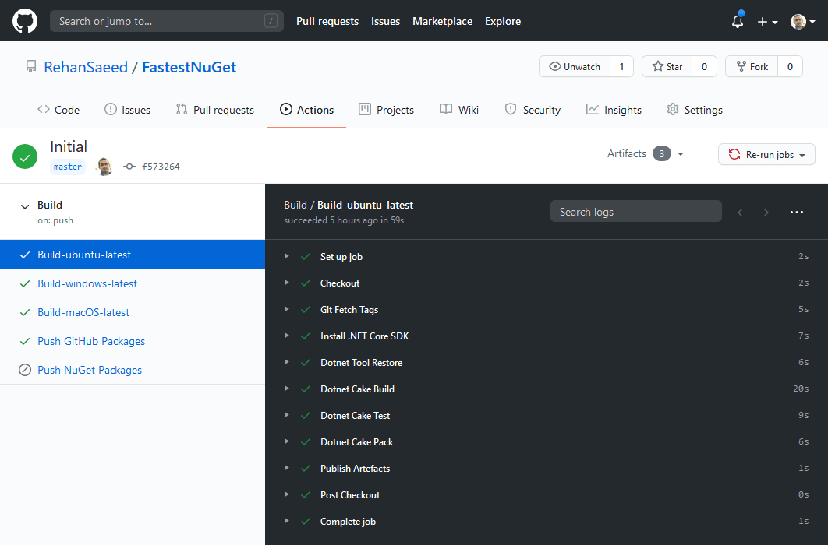Click green check next to Push GitHub Packages
Screen dimensions: 828x545
[x=25, y=342]
